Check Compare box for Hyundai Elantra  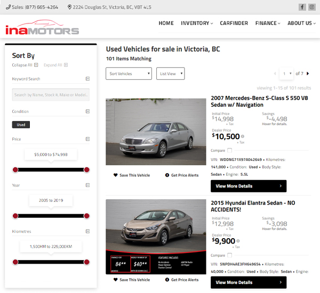tap(229, 255)
